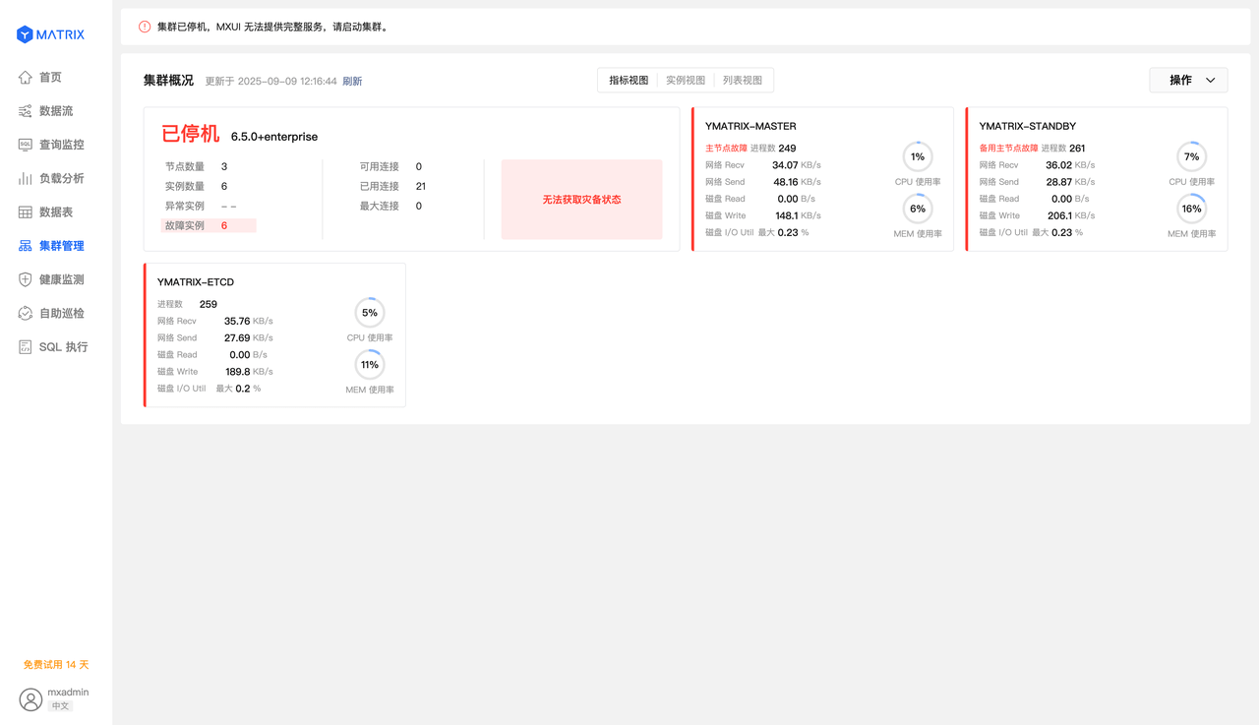
Task: Click the 备用主节点故障 red label
Action: click(x=1008, y=149)
